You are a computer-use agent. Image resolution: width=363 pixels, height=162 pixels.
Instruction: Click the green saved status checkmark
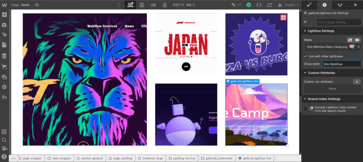tap(248, 4)
